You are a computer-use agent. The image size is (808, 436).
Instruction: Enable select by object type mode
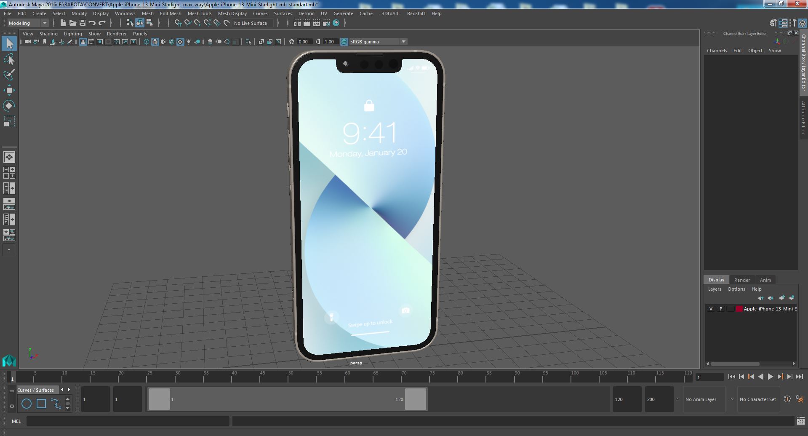(x=139, y=23)
